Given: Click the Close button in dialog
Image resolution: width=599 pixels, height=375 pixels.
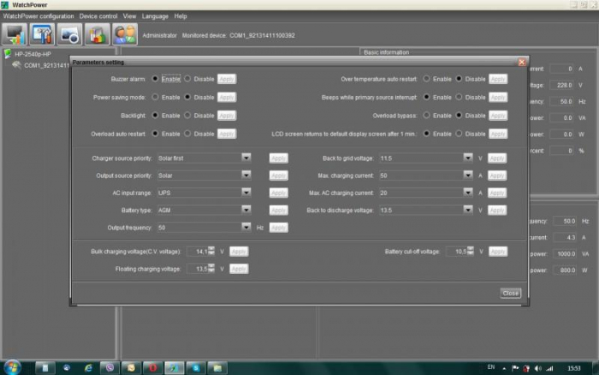Looking at the screenshot, I should [x=510, y=293].
